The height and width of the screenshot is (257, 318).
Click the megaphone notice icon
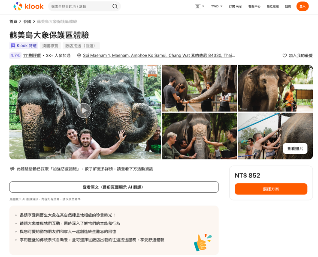point(12,169)
